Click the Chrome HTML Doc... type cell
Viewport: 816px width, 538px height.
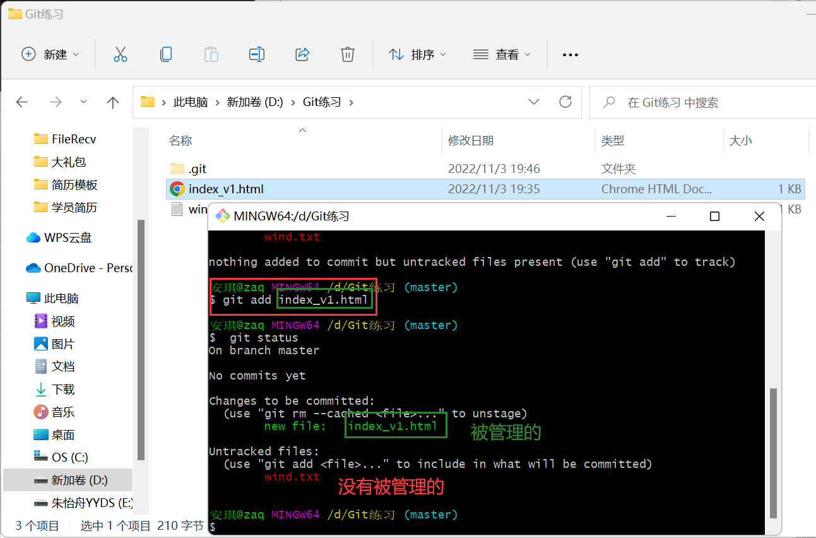(x=656, y=189)
